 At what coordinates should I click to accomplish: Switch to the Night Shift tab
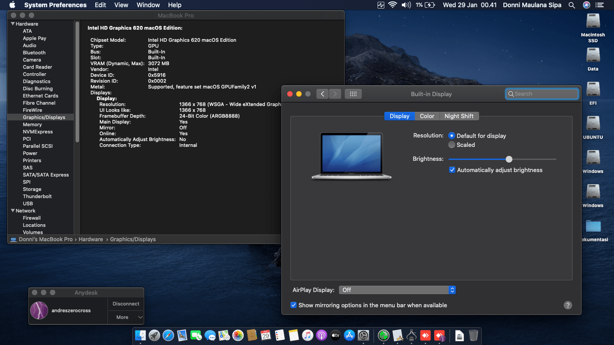pyautogui.click(x=459, y=116)
